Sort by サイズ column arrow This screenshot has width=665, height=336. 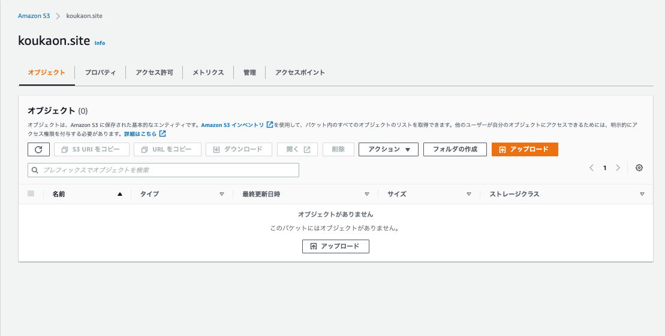469,194
